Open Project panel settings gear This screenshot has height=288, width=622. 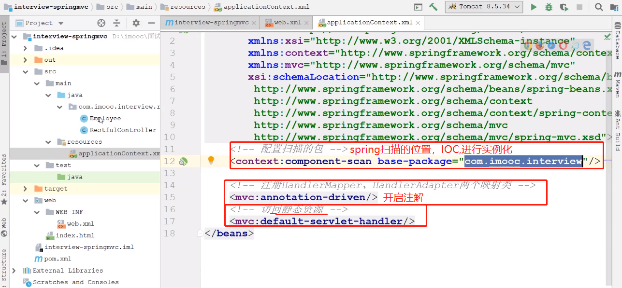[x=136, y=23]
